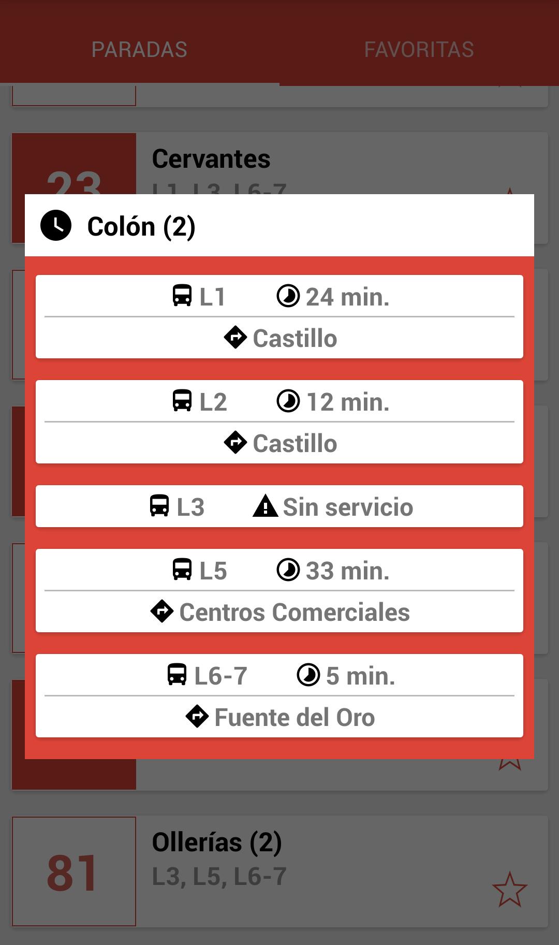Click the timer icon next to 24 min.

[x=288, y=296]
